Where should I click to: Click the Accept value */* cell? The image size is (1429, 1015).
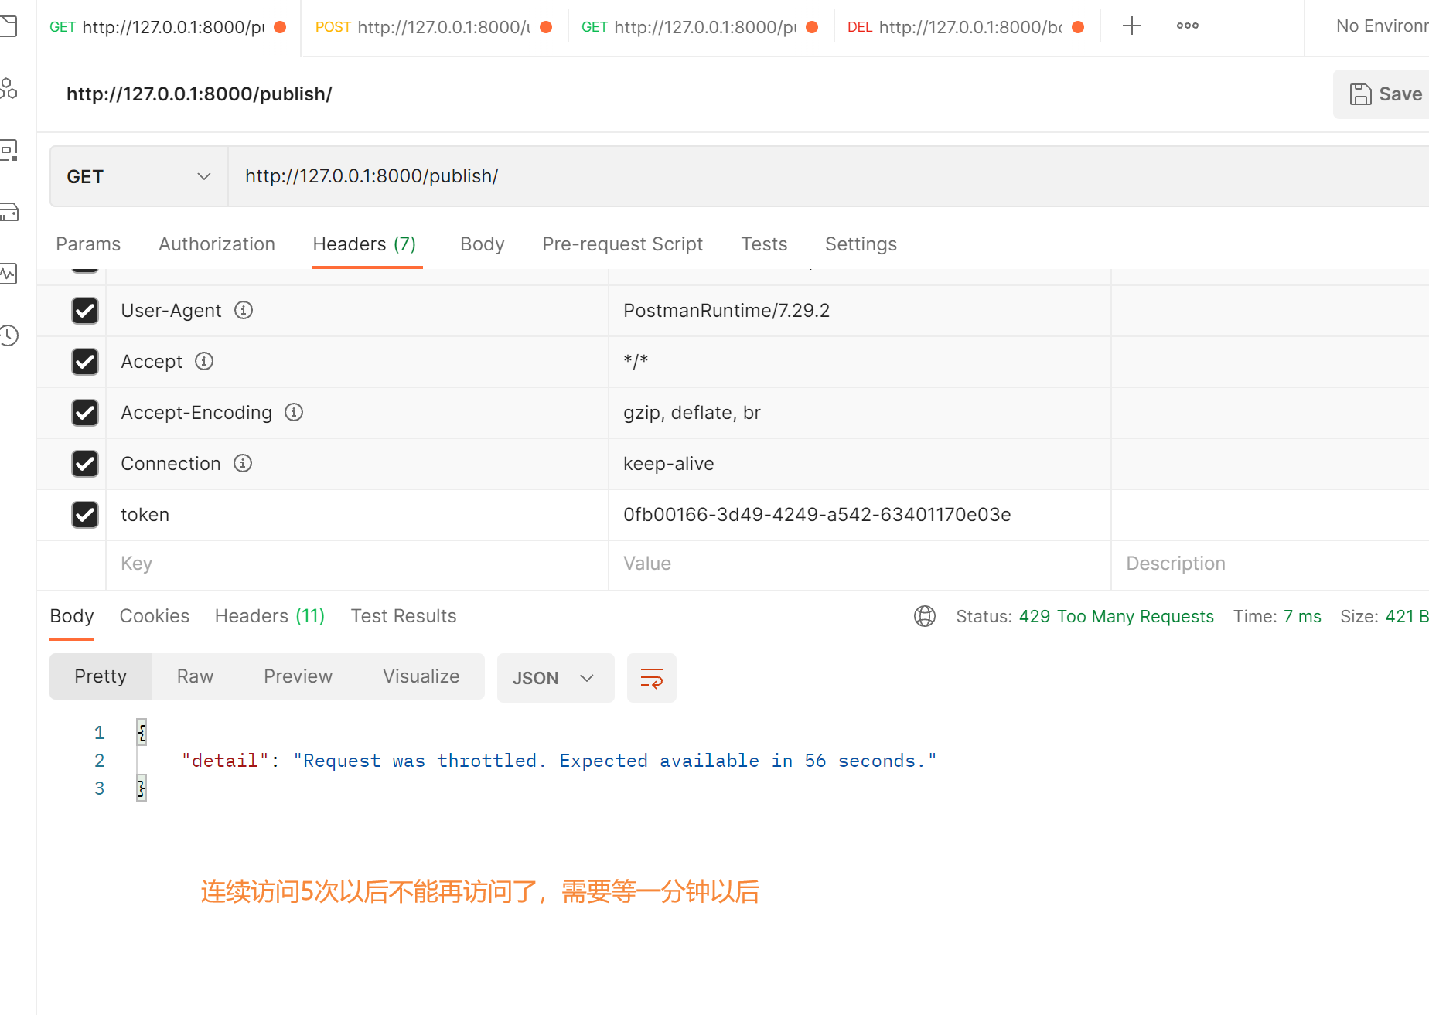(859, 362)
